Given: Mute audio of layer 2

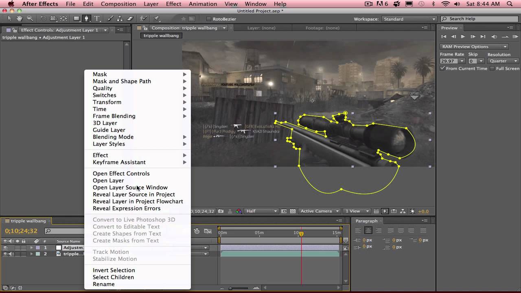Looking at the screenshot, I should pyautogui.click(x=11, y=254).
